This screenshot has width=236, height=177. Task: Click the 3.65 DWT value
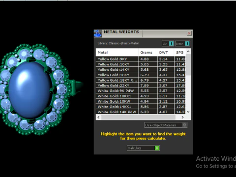163,69
